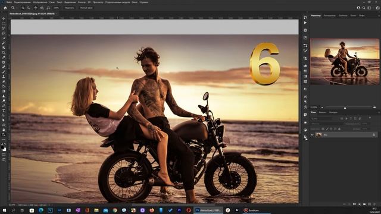Viewport: 381px width, 214px height.
Task: Open the Navigator panel menu
Action: [x=379, y=15]
